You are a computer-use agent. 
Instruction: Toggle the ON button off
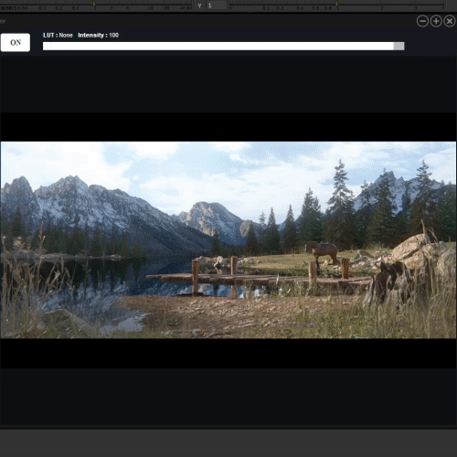16,42
